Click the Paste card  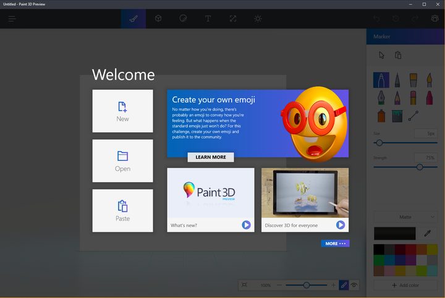pyautogui.click(x=122, y=211)
